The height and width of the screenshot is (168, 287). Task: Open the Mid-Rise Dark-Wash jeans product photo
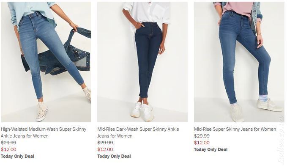[x=142, y=62]
